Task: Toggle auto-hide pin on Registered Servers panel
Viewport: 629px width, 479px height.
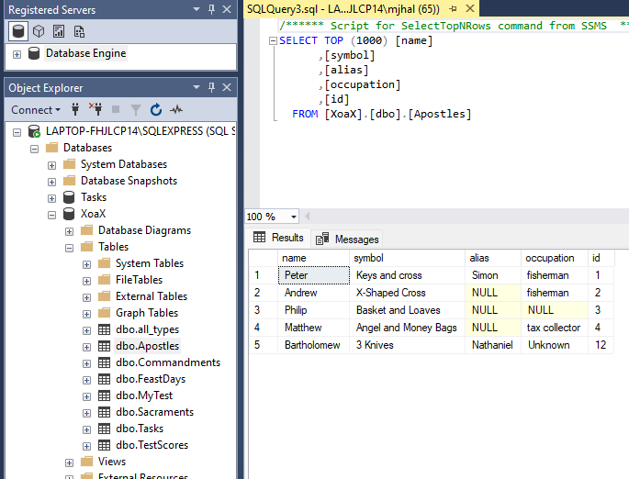Action: coord(212,9)
